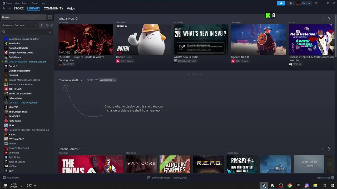The height and width of the screenshot is (189, 337).
Task: Open Google Chrome from taskbar
Action: (289, 186)
